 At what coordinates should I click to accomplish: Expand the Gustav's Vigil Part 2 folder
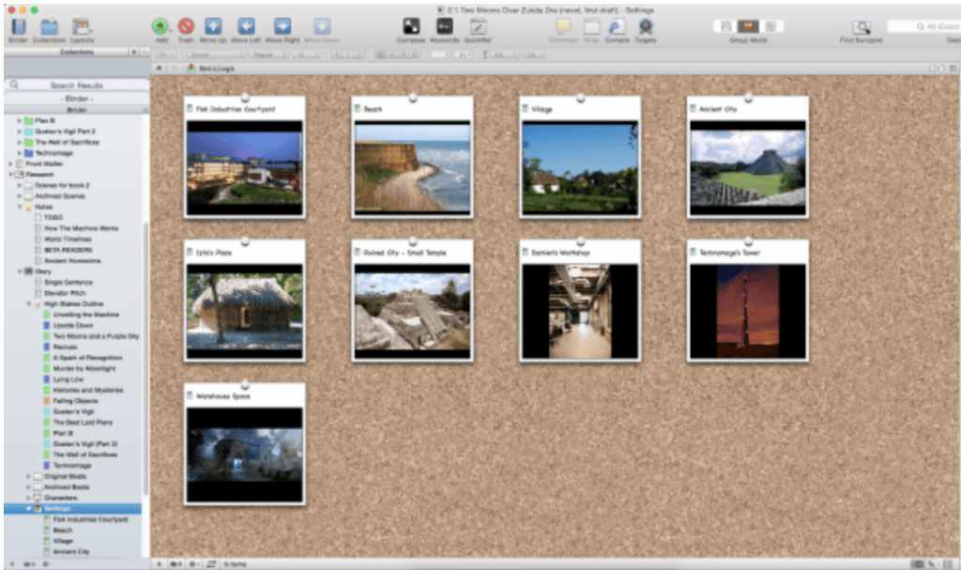20,131
